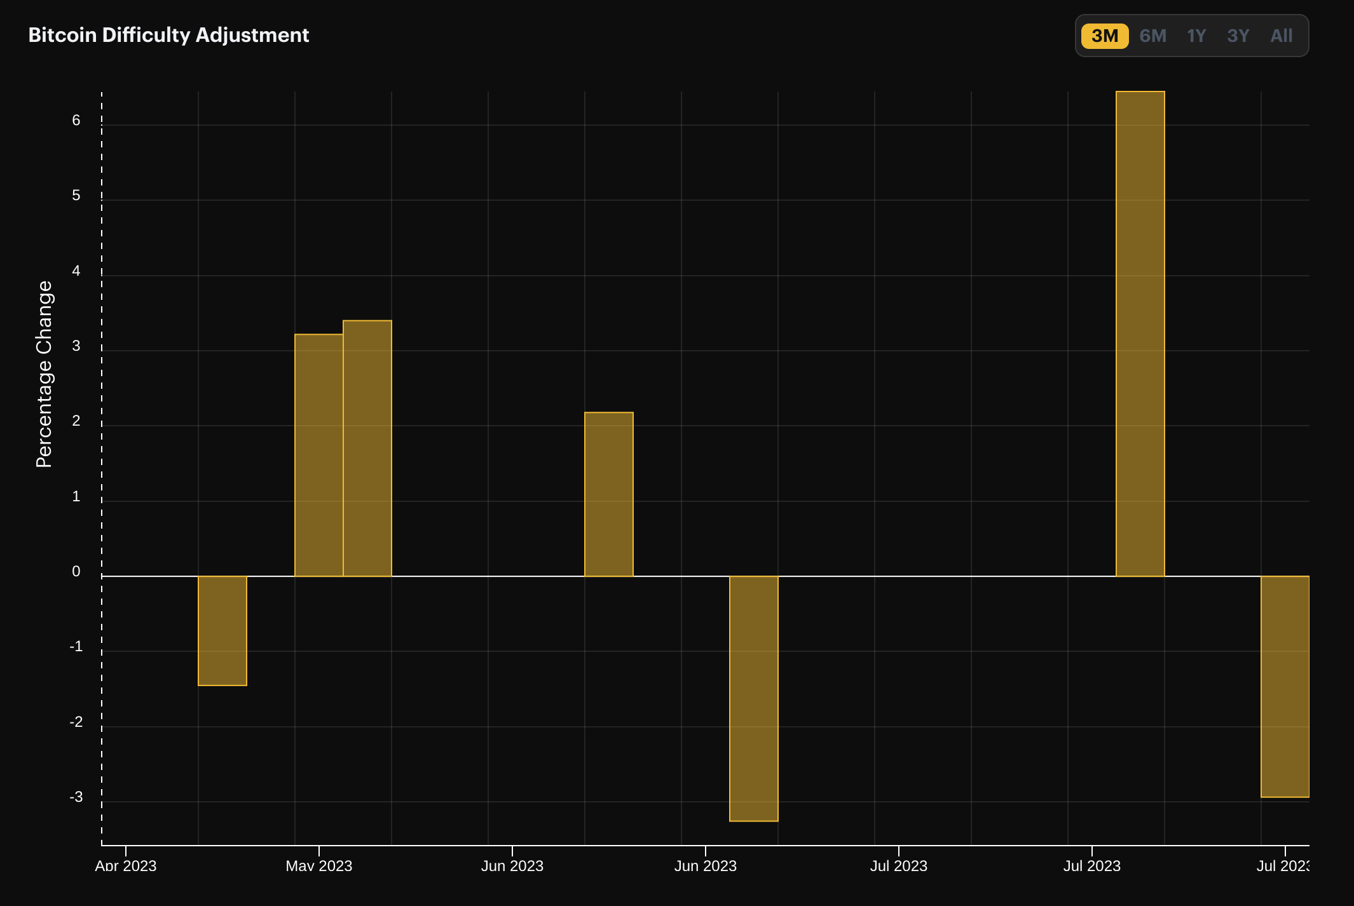Click the first Jun 2023 axis label

point(512,865)
